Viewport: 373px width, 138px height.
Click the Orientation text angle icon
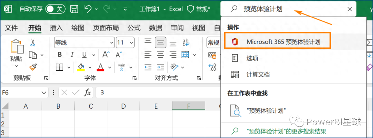pos(174,67)
